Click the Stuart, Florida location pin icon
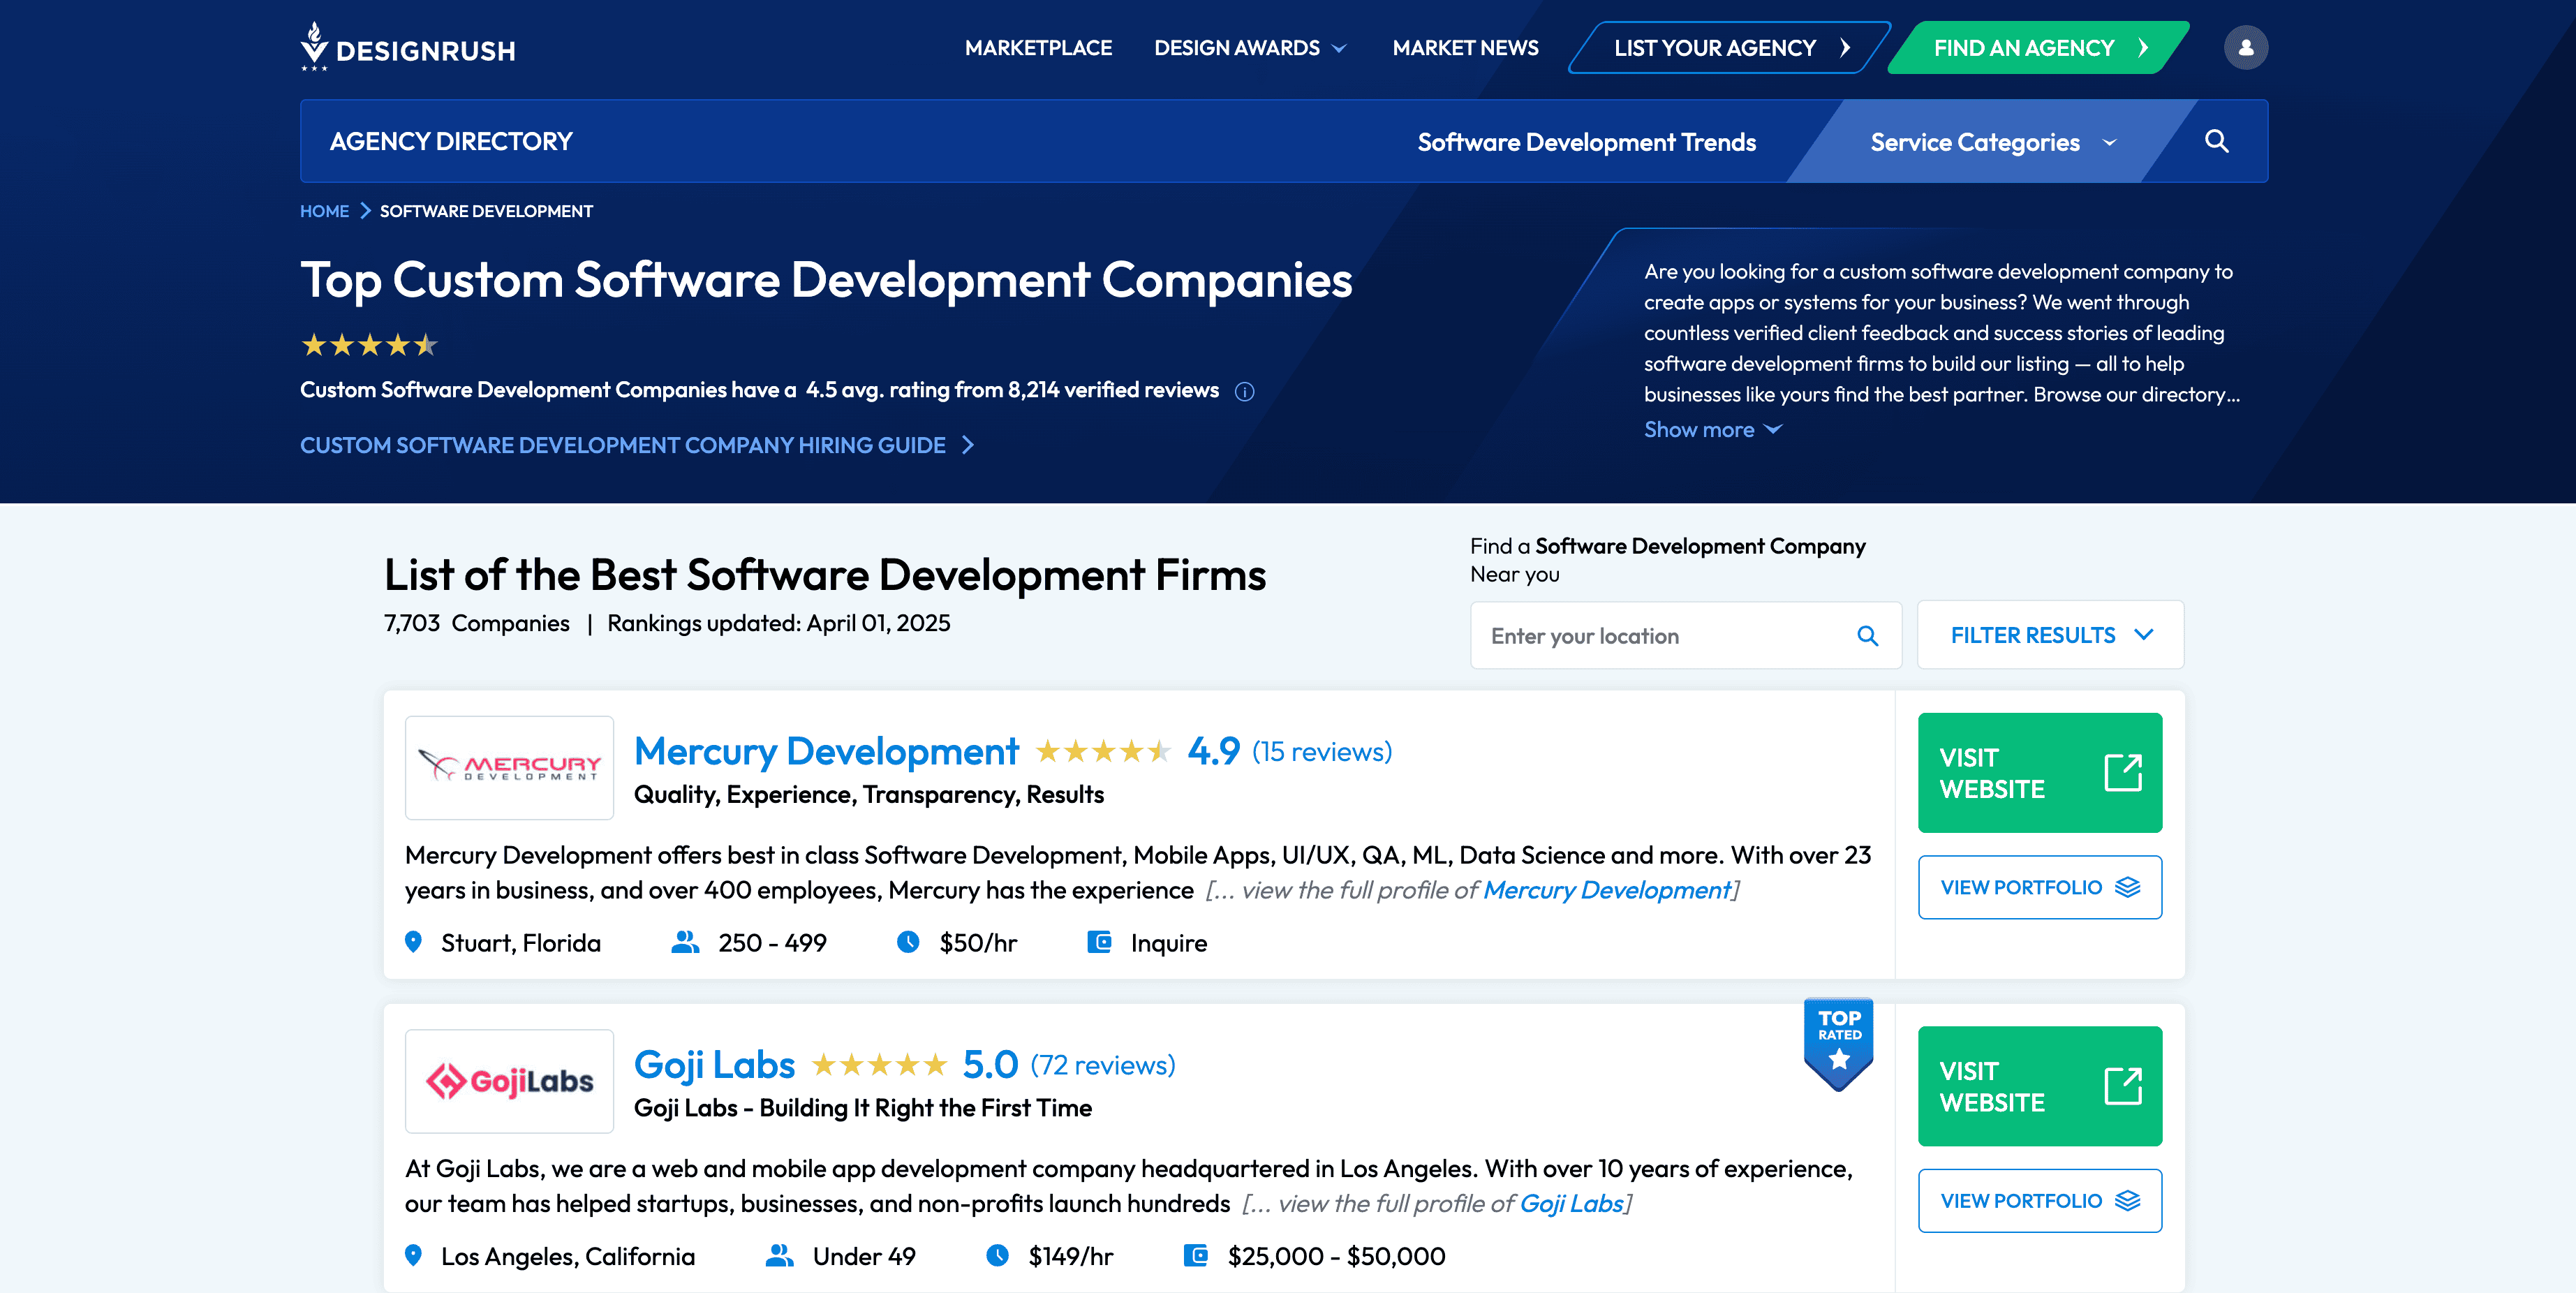 pyautogui.click(x=413, y=942)
